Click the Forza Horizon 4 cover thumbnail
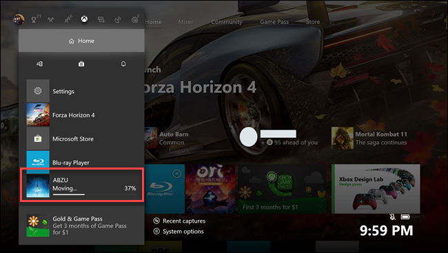The height and width of the screenshot is (253, 448). coord(38,115)
